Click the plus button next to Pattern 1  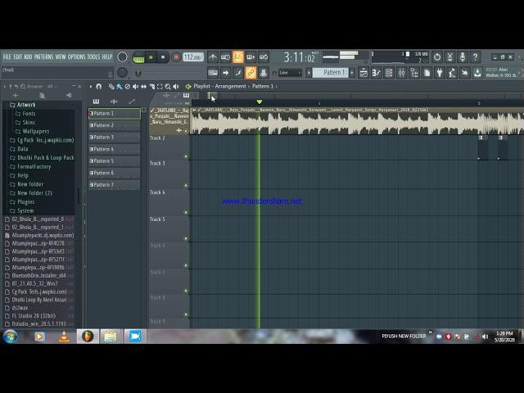(352, 73)
